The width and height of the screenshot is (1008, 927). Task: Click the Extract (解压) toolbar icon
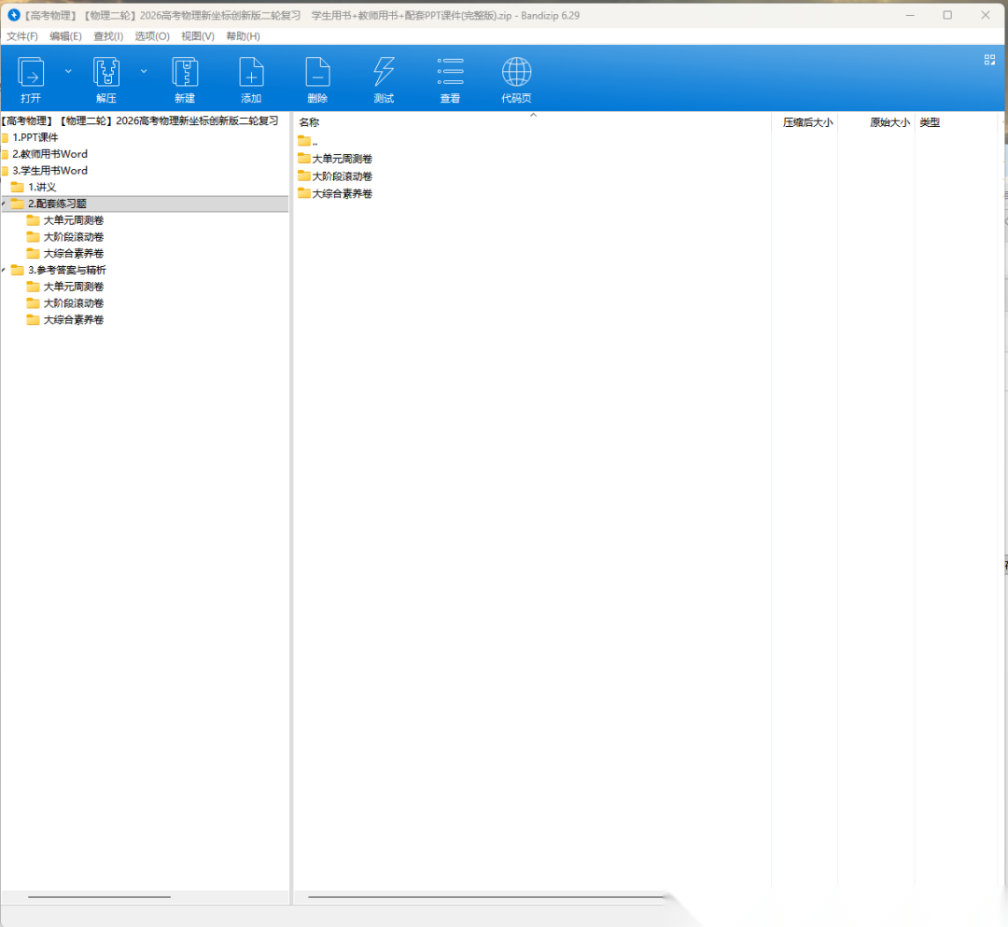106,73
